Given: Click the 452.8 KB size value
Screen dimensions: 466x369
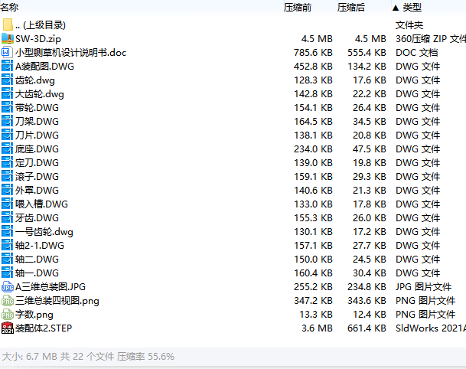Looking at the screenshot, I should [313, 67].
